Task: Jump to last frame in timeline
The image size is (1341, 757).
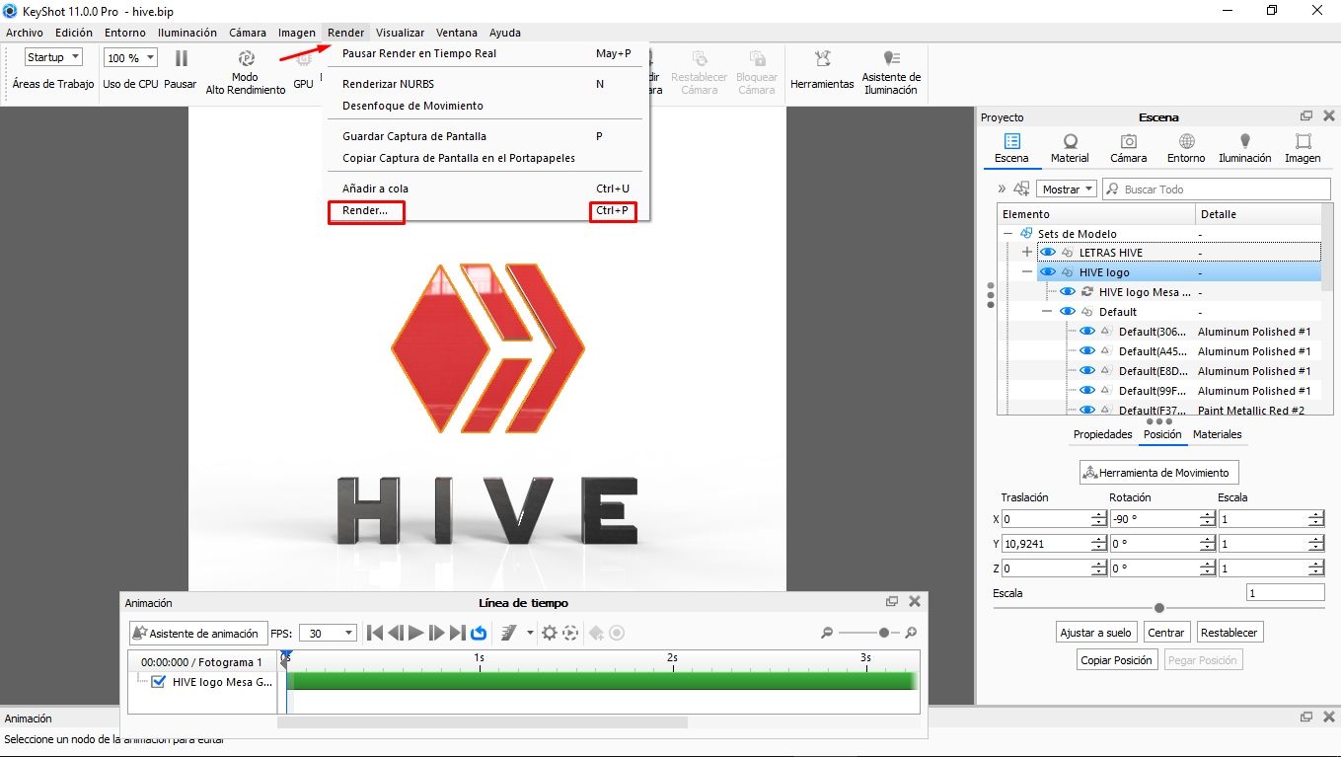Action: click(458, 633)
